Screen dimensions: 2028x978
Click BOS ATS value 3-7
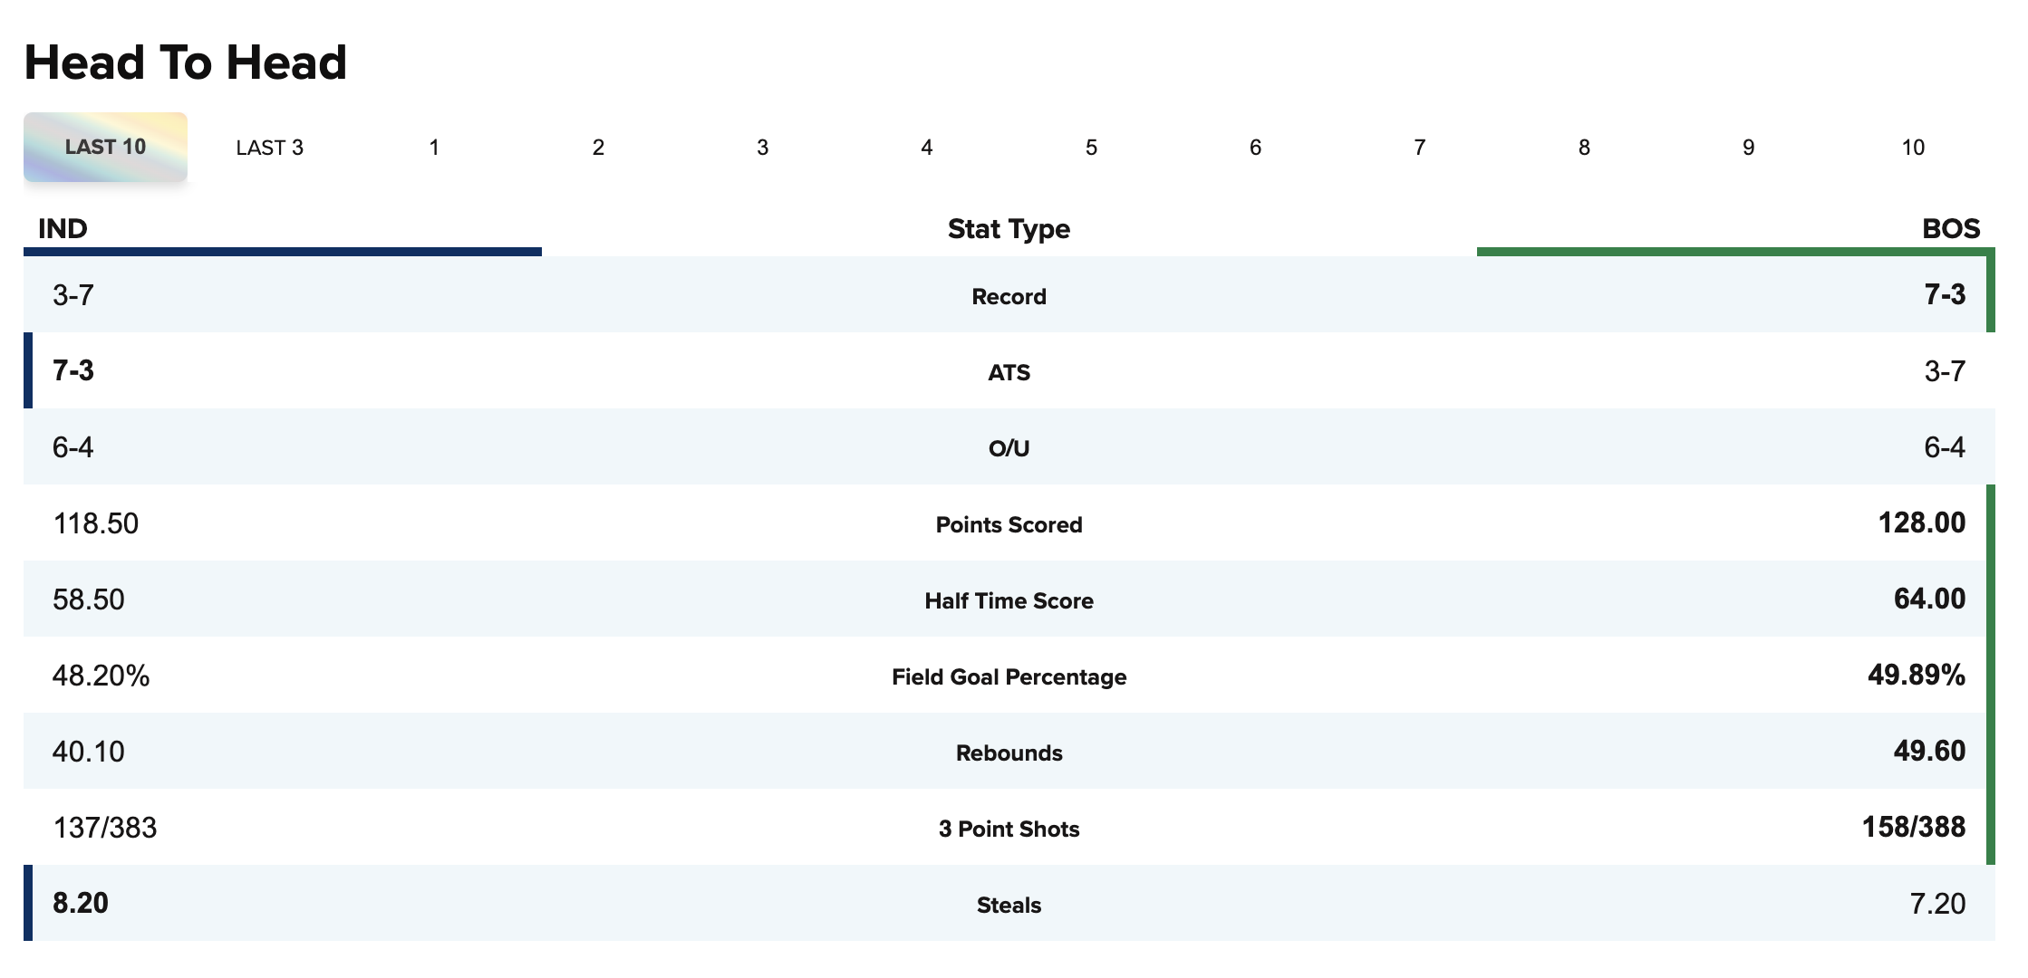pyautogui.click(x=1945, y=371)
